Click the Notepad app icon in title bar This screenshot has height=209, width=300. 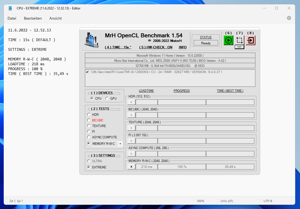click(10, 8)
